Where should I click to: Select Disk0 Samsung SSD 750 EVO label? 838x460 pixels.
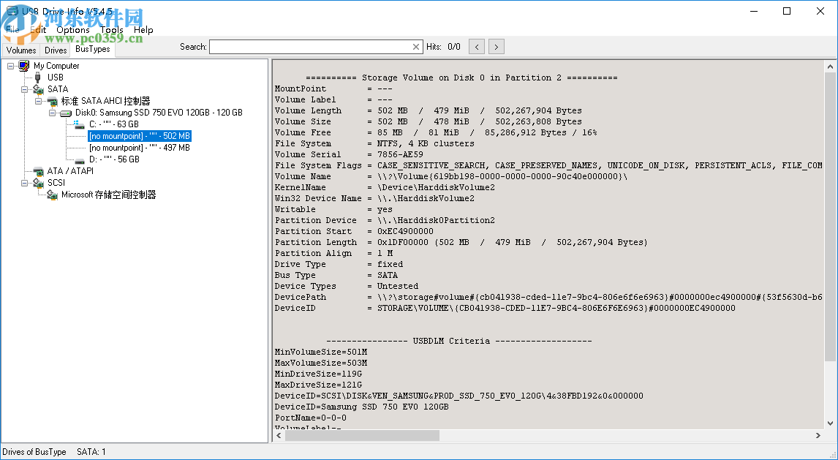159,113
